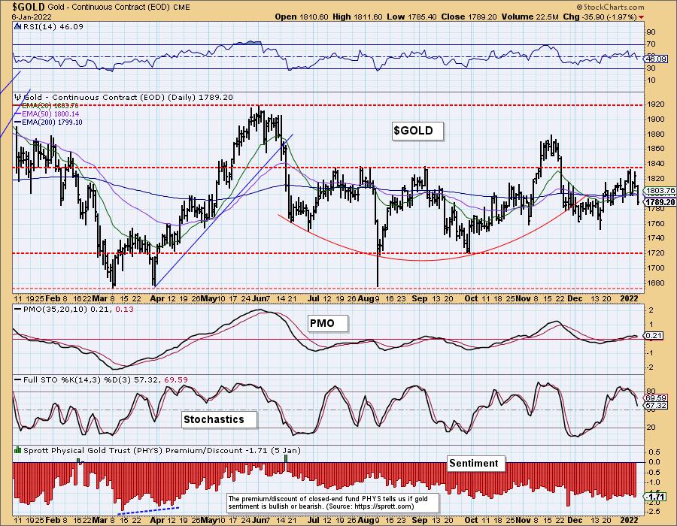The height and width of the screenshot is (526, 677).
Task: Click 'Gold - Continuous Contract (EOD)' header title
Action: 109,8
